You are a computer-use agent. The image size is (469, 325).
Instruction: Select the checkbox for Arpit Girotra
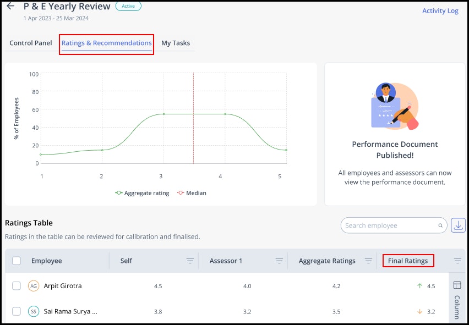[16, 286]
